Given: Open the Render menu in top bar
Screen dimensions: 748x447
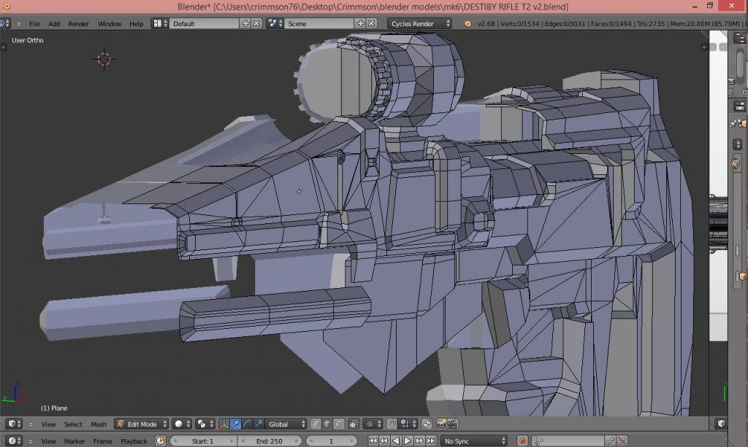Looking at the screenshot, I should (x=78, y=23).
